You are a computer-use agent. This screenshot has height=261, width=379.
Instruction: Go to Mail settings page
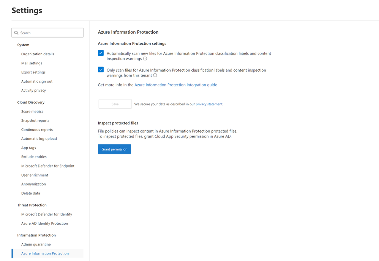click(32, 63)
